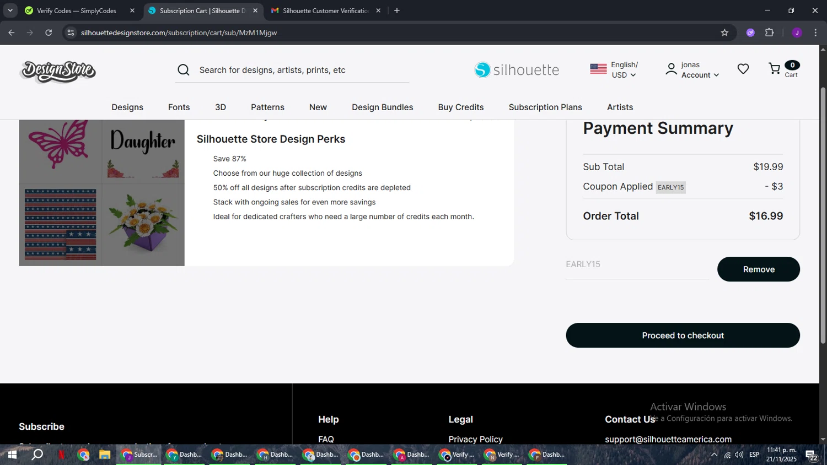The width and height of the screenshot is (827, 465).
Task: Click the jonas account person icon
Action: (671, 69)
